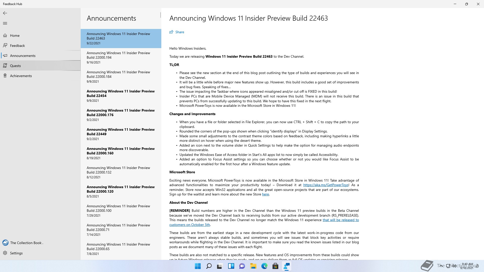This screenshot has height=272, width=484.
Task: Select Build 22463 announcement
Action: (121, 39)
